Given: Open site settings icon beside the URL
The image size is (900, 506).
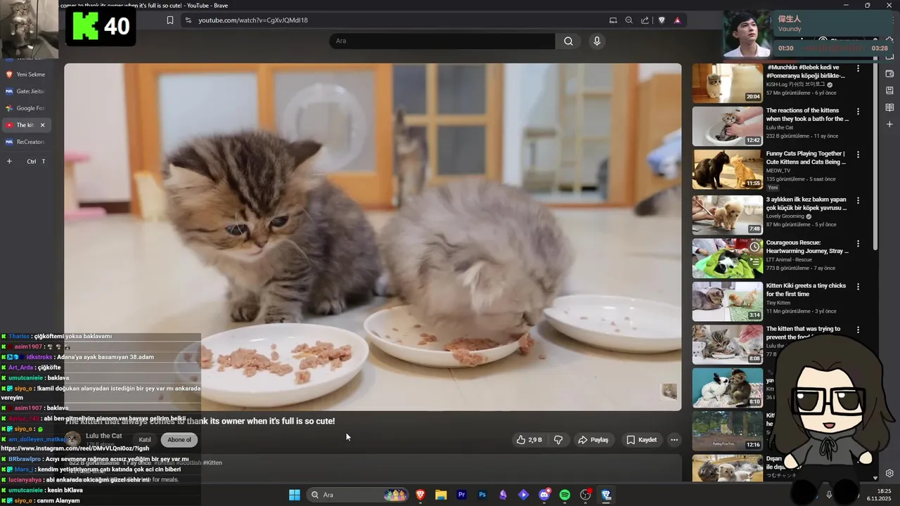Looking at the screenshot, I should [x=188, y=20].
